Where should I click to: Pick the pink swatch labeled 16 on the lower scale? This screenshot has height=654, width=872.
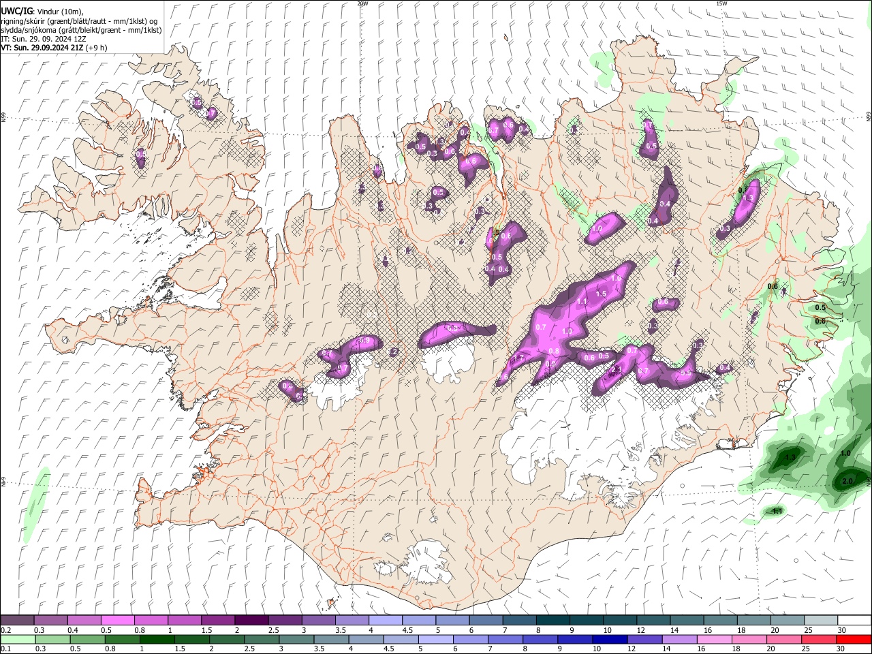click(x=715, y=640)
